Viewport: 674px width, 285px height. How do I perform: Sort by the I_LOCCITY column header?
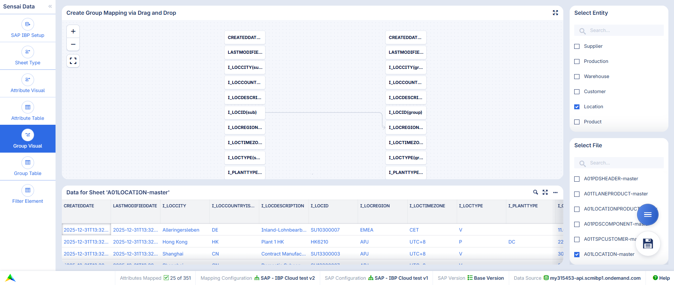(x=174, y=206)
